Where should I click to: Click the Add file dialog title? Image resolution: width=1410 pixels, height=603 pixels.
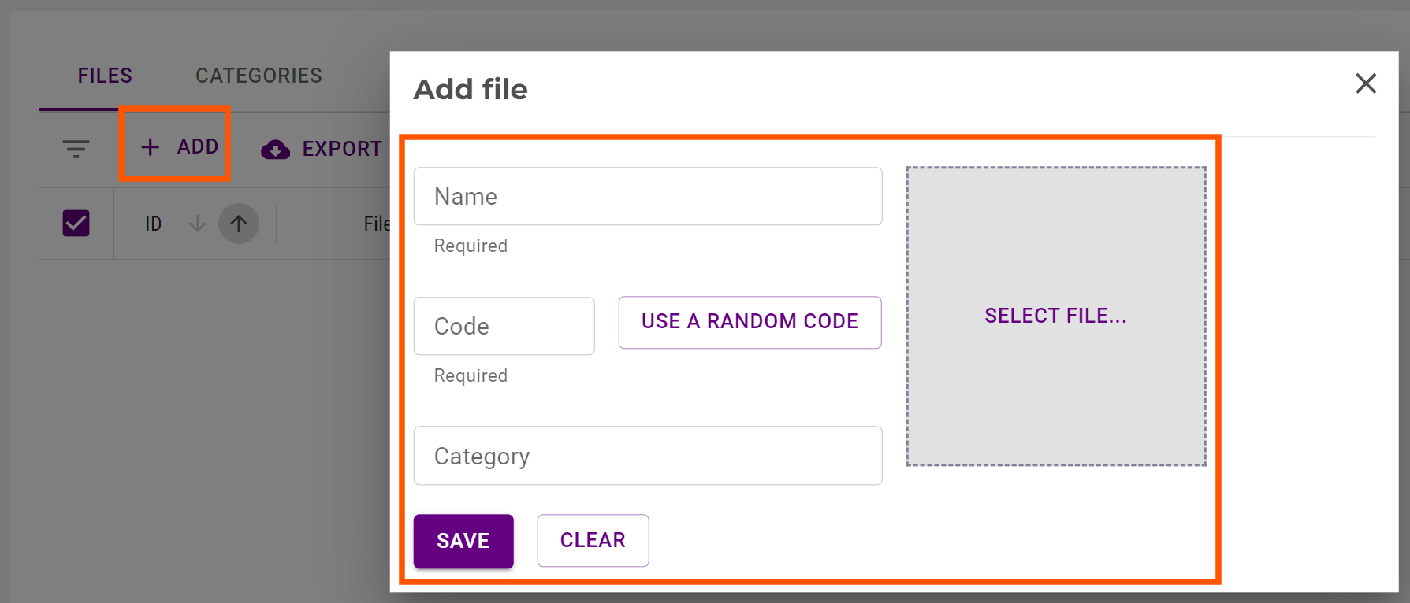[x=471, y=90]
